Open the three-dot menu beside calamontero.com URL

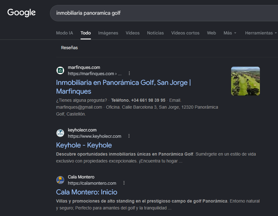[124, 183]
